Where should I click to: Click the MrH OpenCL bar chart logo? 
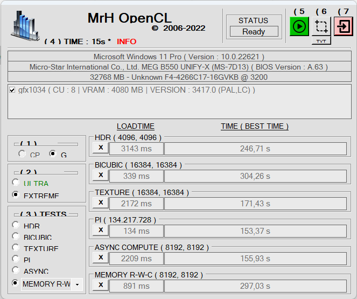pos(25,26)
